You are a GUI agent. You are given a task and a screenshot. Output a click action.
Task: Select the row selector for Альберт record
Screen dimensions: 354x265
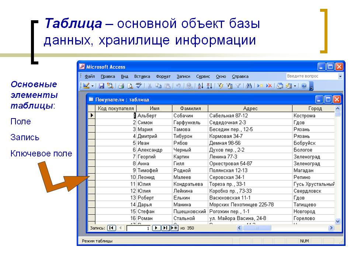pos(91,116)
